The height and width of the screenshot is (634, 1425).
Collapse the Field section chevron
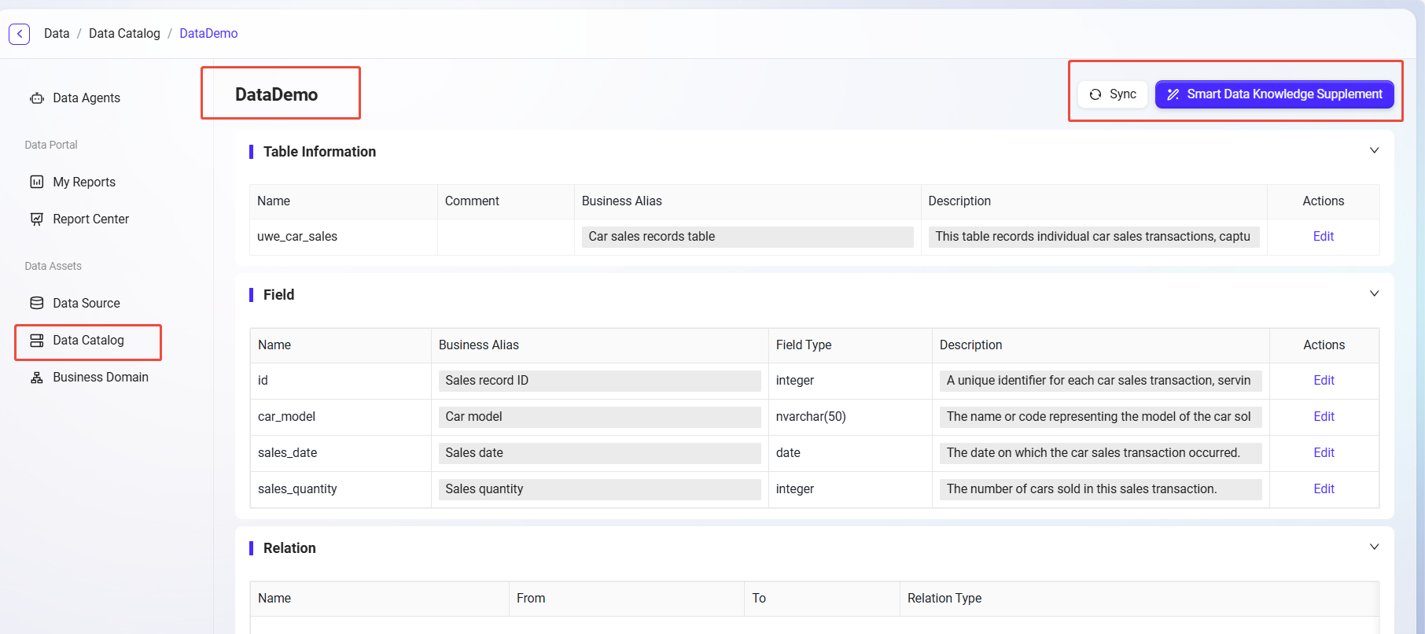[x=1374, y=293]
